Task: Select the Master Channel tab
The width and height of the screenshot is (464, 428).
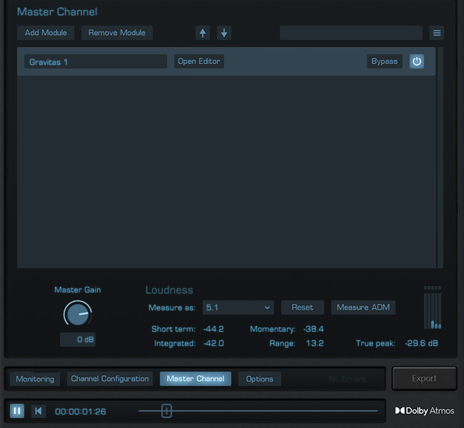Action: pyautogui.click(x=196, y=379)
